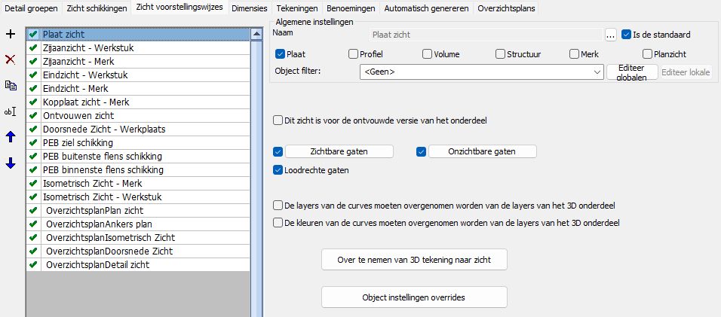Screen dimensions: 721x317
Task: Click green checkmark beside PEB ziel schikking
Action: pos(33,142)
